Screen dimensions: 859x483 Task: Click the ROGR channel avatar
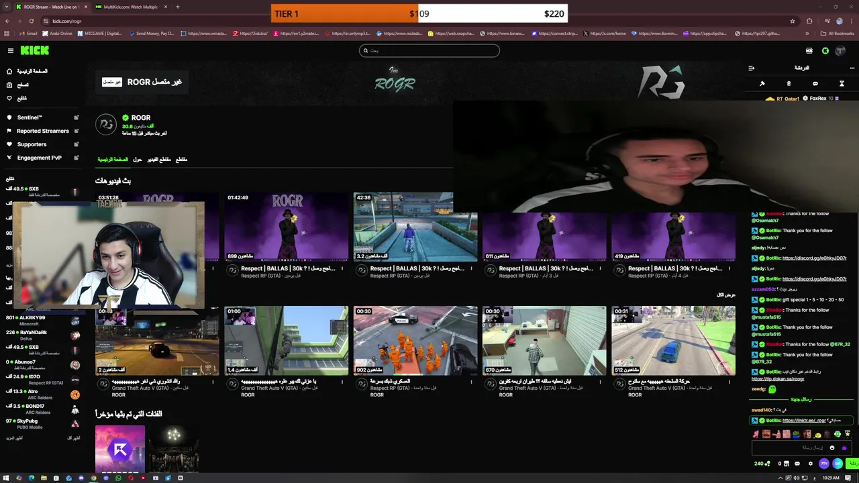point(106,124)
